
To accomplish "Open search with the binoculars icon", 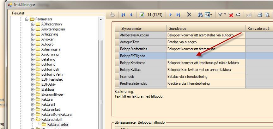I will coord(200,15).
